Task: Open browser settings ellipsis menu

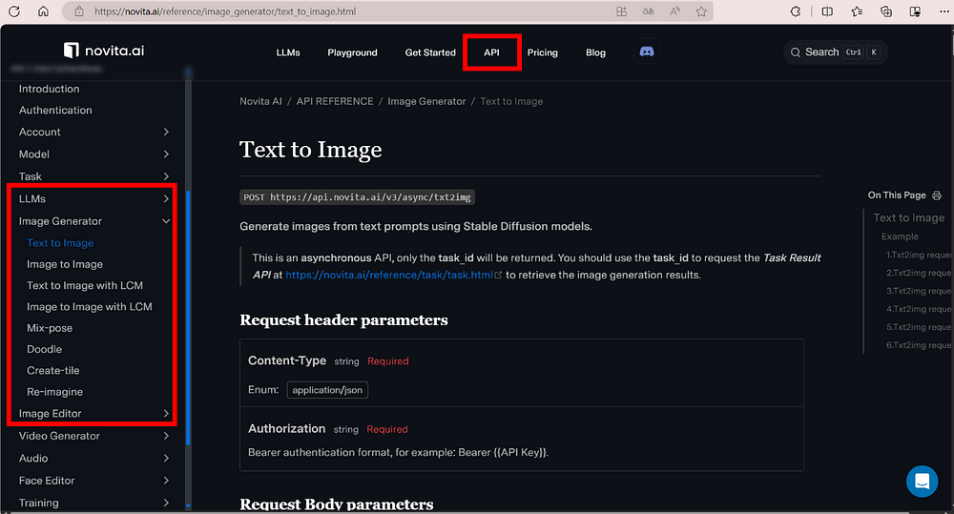Action: click(944, 11)
